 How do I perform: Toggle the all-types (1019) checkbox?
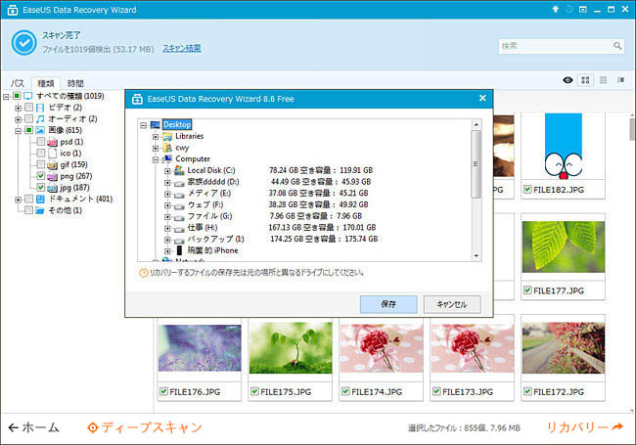click(x=17, y=96)
